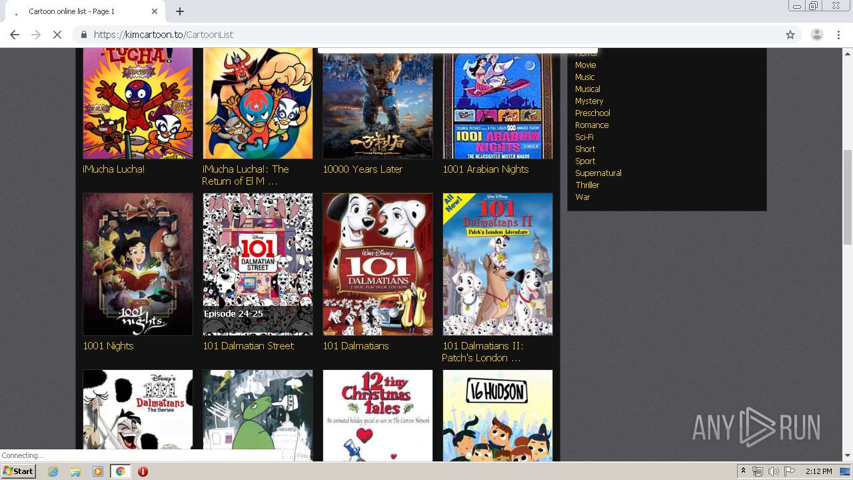Click the page vertical scrollbar thumb

(x=848, y=197)
